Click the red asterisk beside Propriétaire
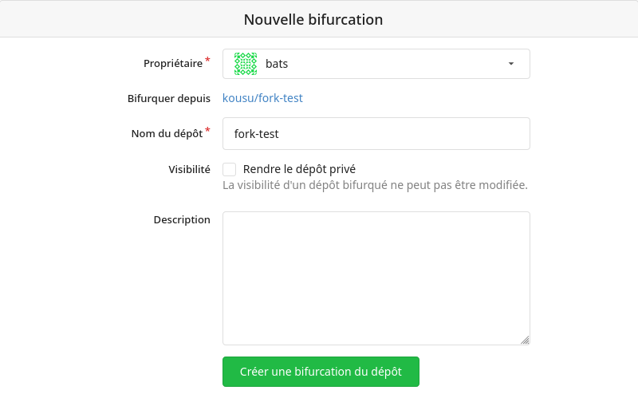The width and height of the screenshot is (638, 398). click(x=207, y=61)
